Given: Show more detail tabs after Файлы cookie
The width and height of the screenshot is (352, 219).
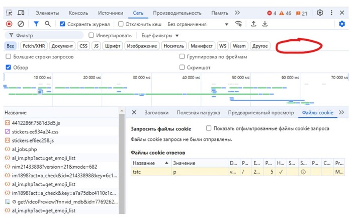Looking at the screenshot, I should (x=341, y=112).
